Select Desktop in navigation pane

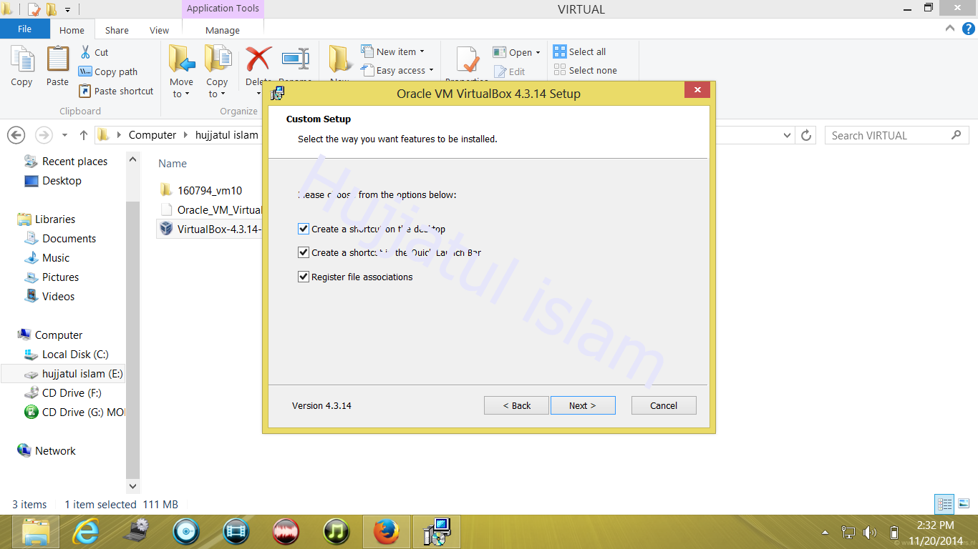[x=53, y=181]
